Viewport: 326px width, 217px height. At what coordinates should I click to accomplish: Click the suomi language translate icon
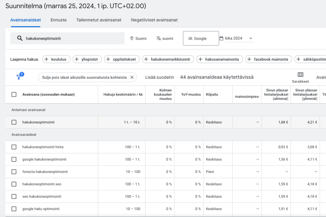coord(159,38)
